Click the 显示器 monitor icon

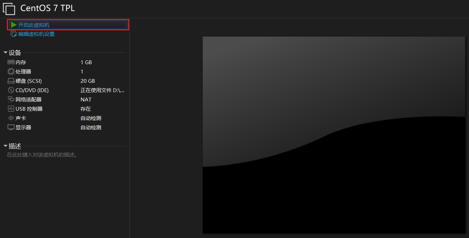coord(11,128)
